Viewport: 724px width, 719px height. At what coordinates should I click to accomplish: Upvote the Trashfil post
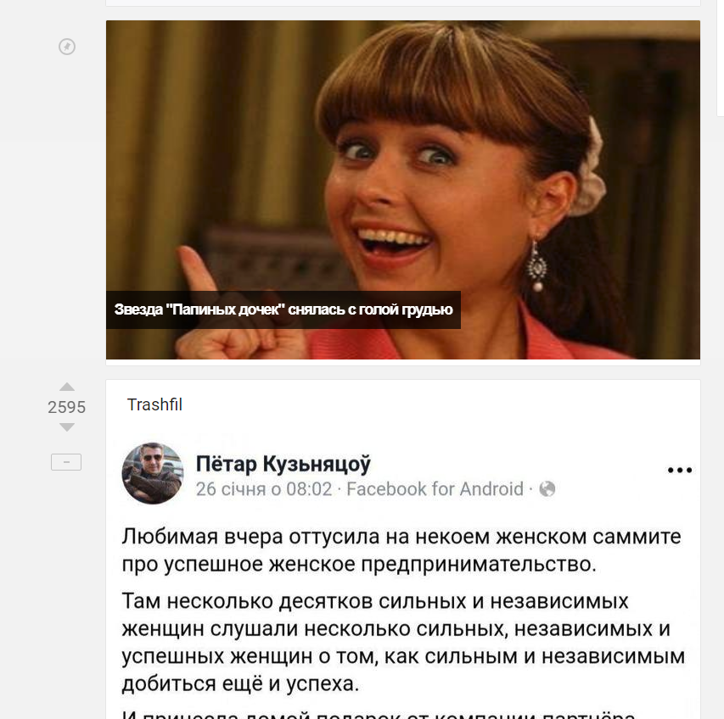67,387
